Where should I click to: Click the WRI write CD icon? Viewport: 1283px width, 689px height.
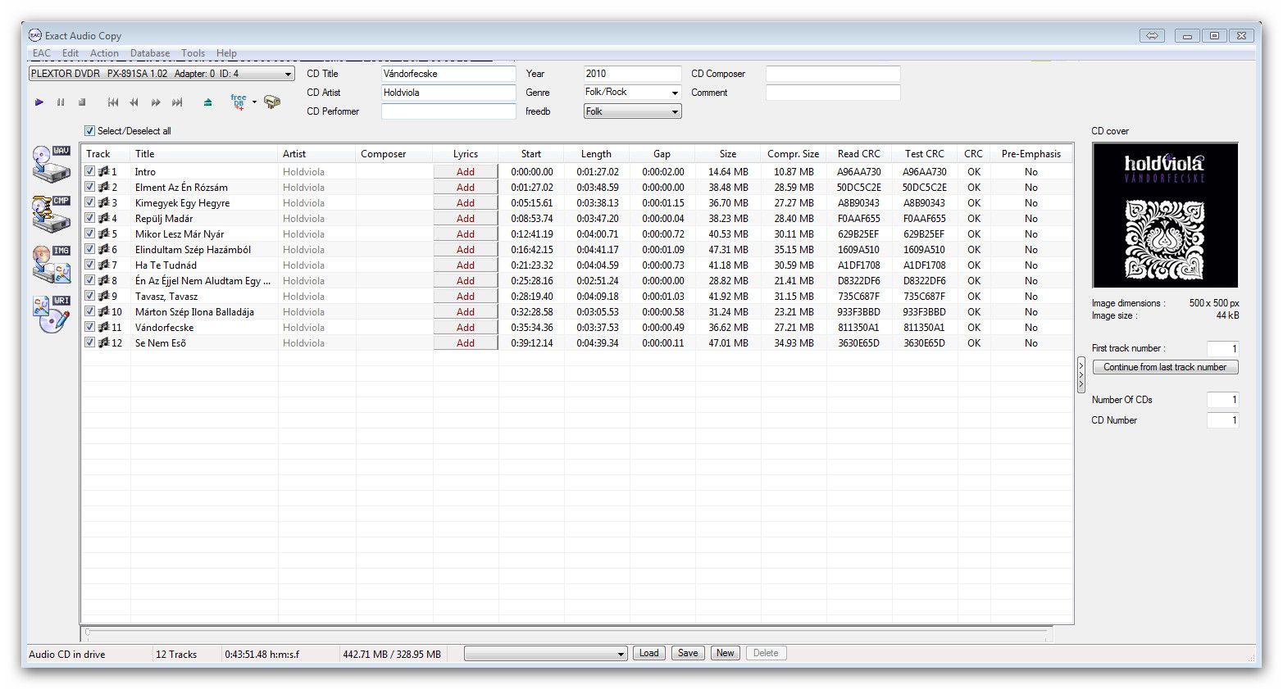(x=51, y=314)
